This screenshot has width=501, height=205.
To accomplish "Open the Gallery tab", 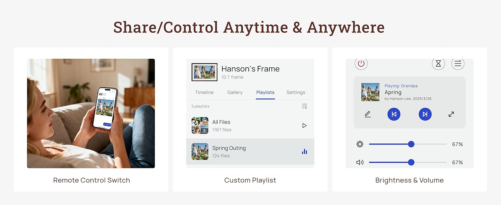I will 235,92.
